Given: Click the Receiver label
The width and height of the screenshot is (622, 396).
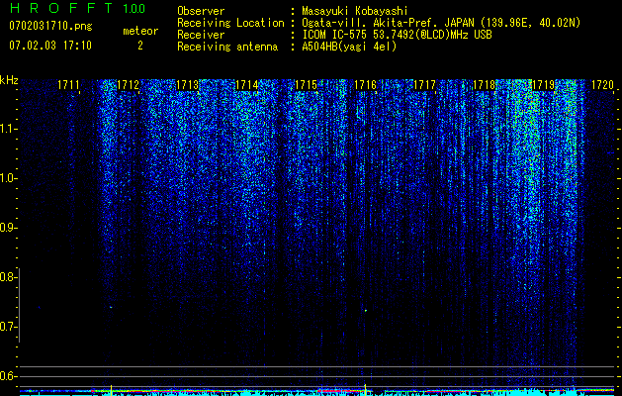Looking at the screenshot, I should 201,35.
